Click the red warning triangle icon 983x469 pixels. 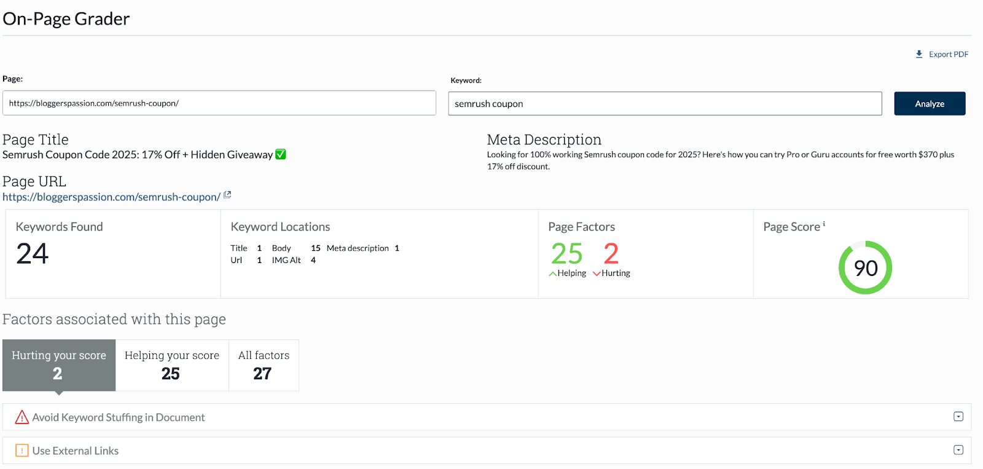click(x=22, y=417)
